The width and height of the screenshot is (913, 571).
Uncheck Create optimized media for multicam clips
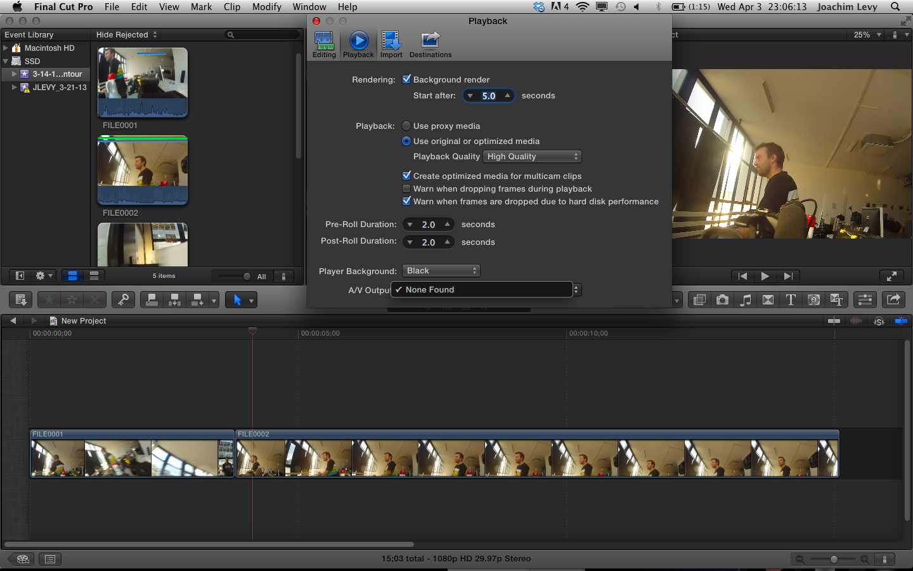click(x=407, y=176)
